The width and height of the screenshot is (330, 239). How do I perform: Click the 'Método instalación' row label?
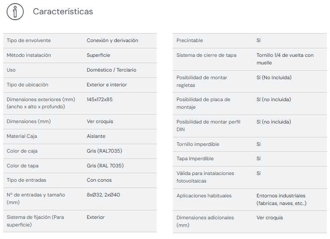[x=29, y=55]
